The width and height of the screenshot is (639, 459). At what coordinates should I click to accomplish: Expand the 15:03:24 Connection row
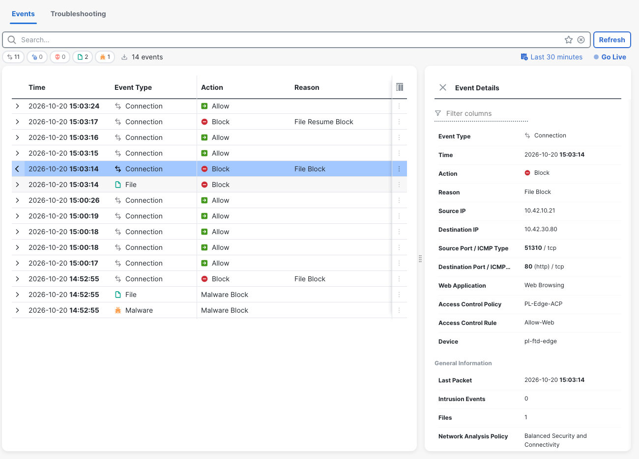(17, 106)
